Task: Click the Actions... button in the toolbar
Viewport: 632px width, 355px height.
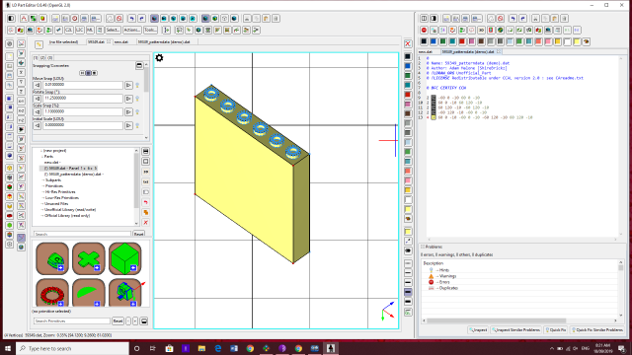Action: click(131, 31)
